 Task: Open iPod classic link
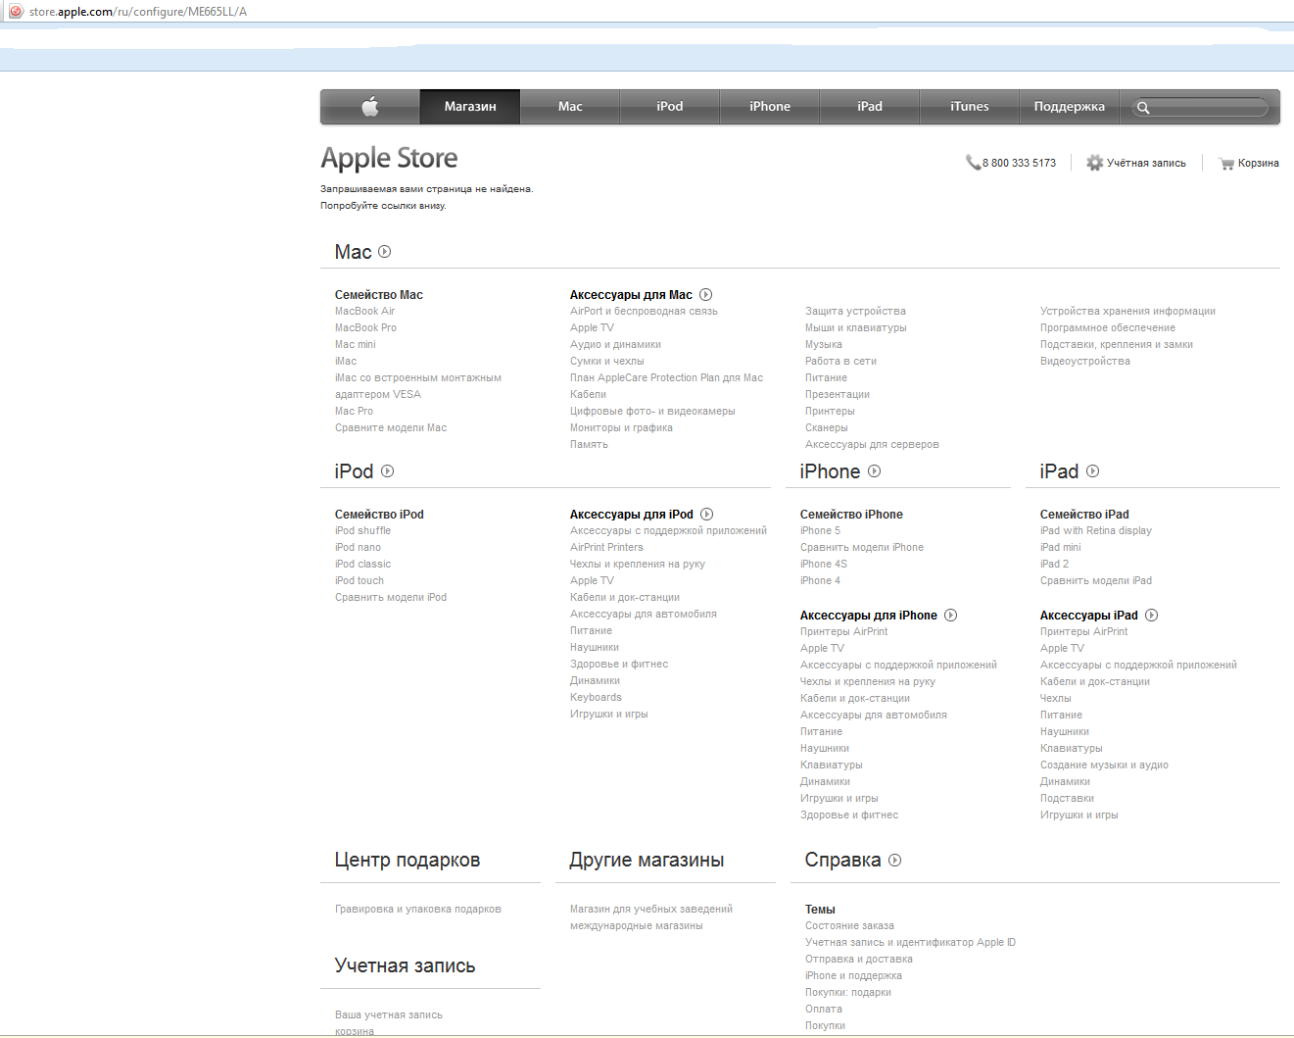362,565
